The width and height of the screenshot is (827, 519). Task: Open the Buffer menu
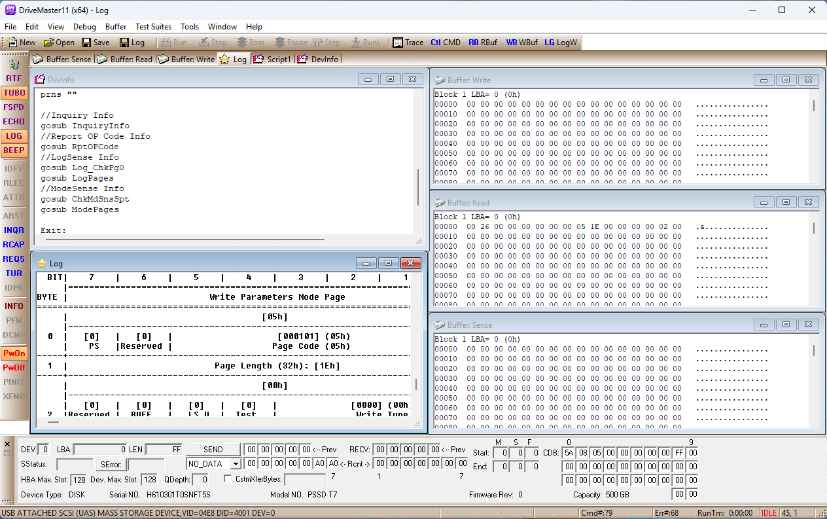116,26
